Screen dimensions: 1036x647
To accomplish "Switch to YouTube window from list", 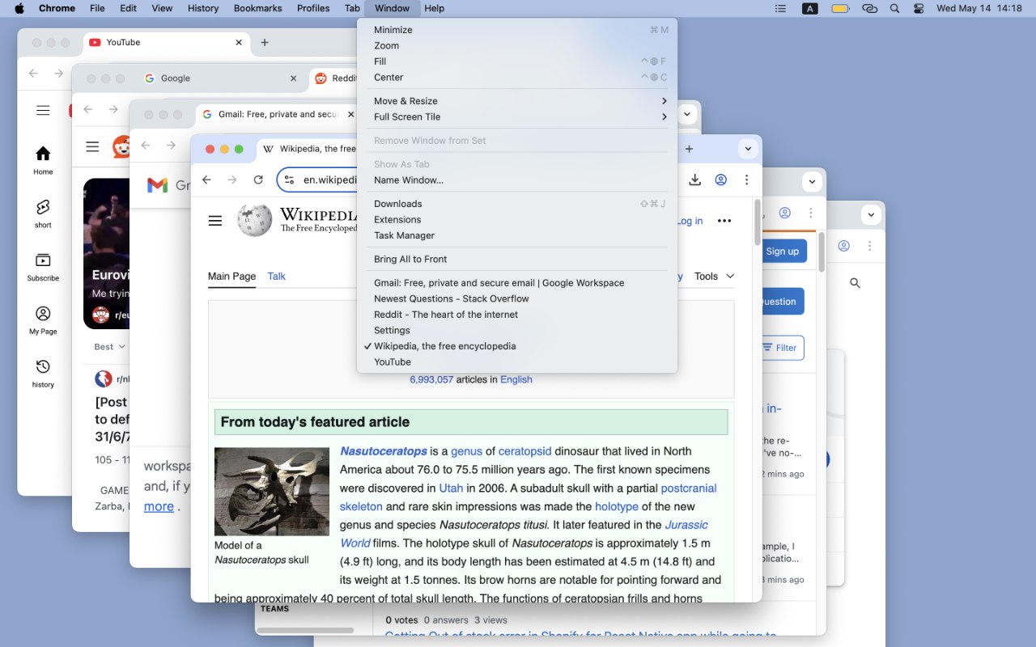I will [520, 362].
